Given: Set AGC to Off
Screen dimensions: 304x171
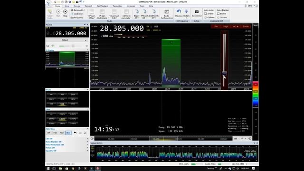Looking at the screenshot, I should coord(48,133).
